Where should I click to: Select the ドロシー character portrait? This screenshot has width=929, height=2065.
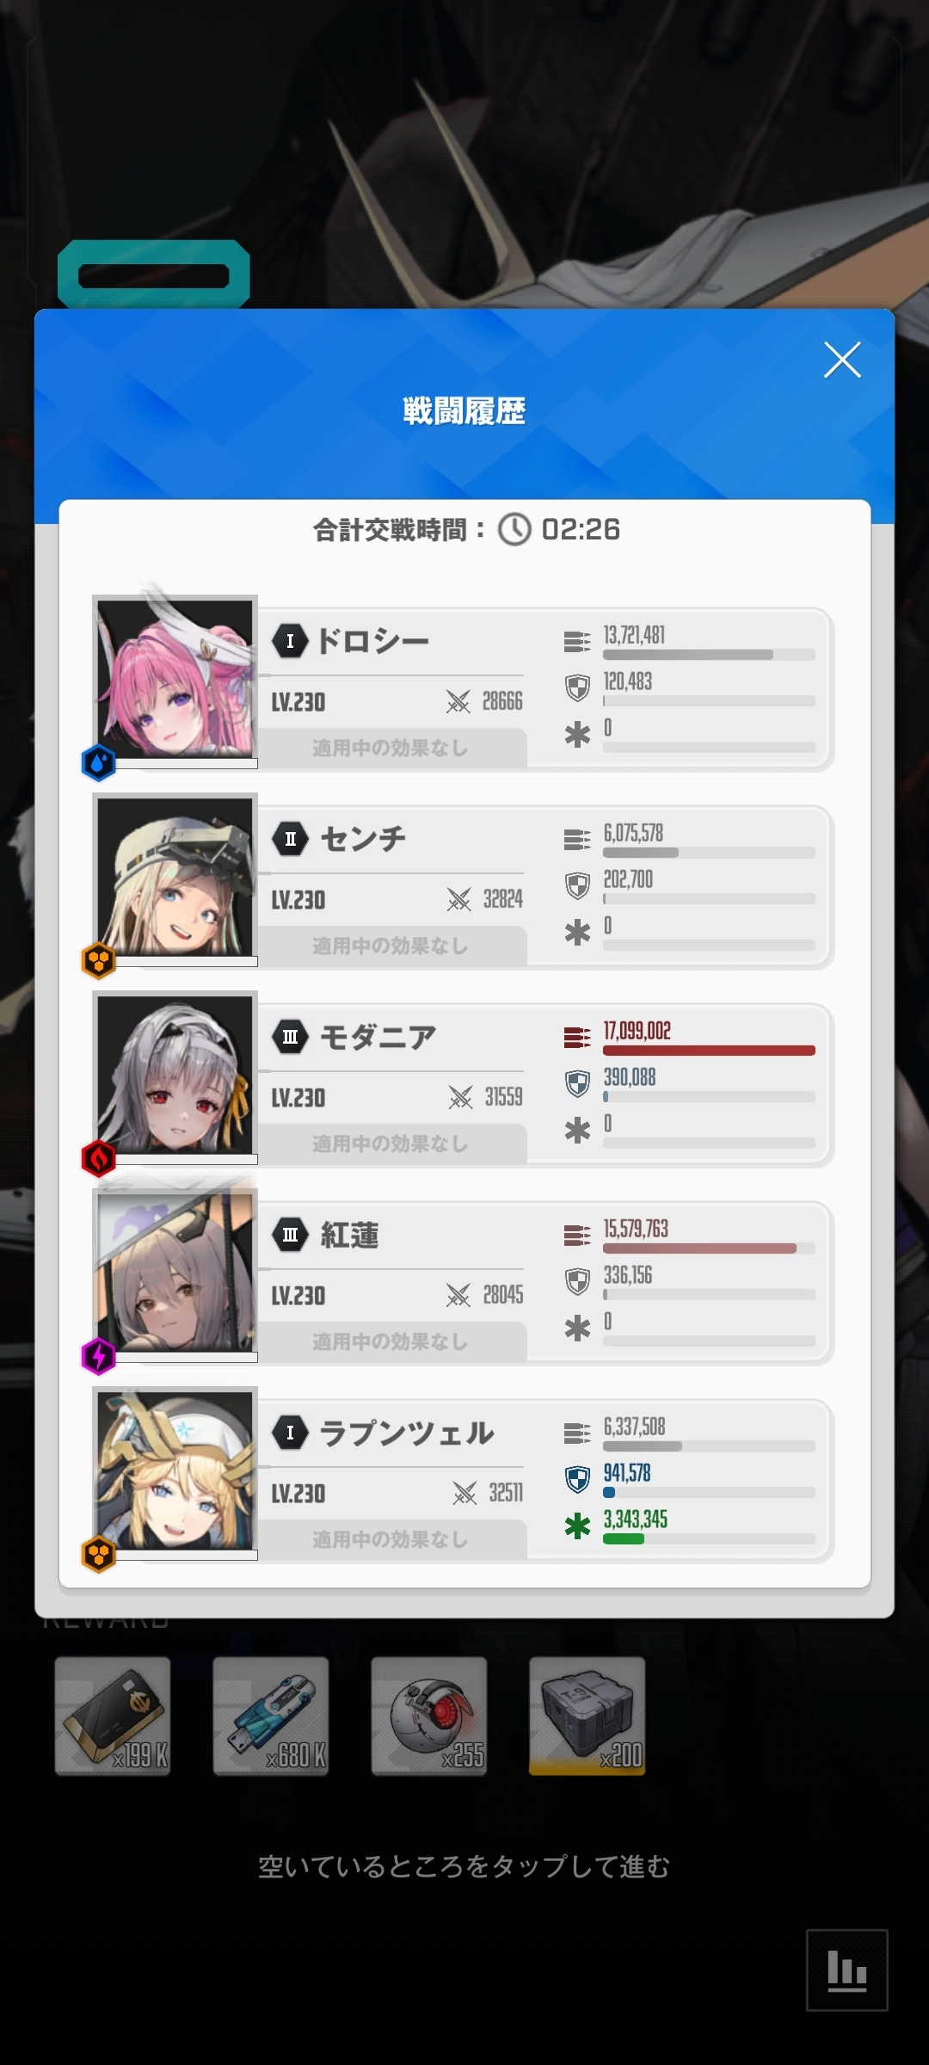click(175, 678)
